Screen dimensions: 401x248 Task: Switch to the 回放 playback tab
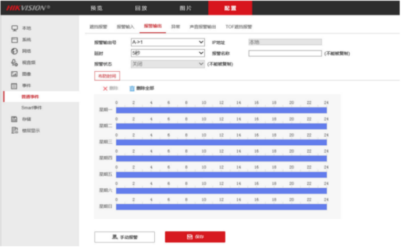[x=141, y=8]
